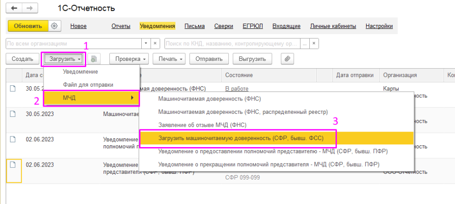Clear the organization filter with its X
455x204 pixels.
coord(155,44)
